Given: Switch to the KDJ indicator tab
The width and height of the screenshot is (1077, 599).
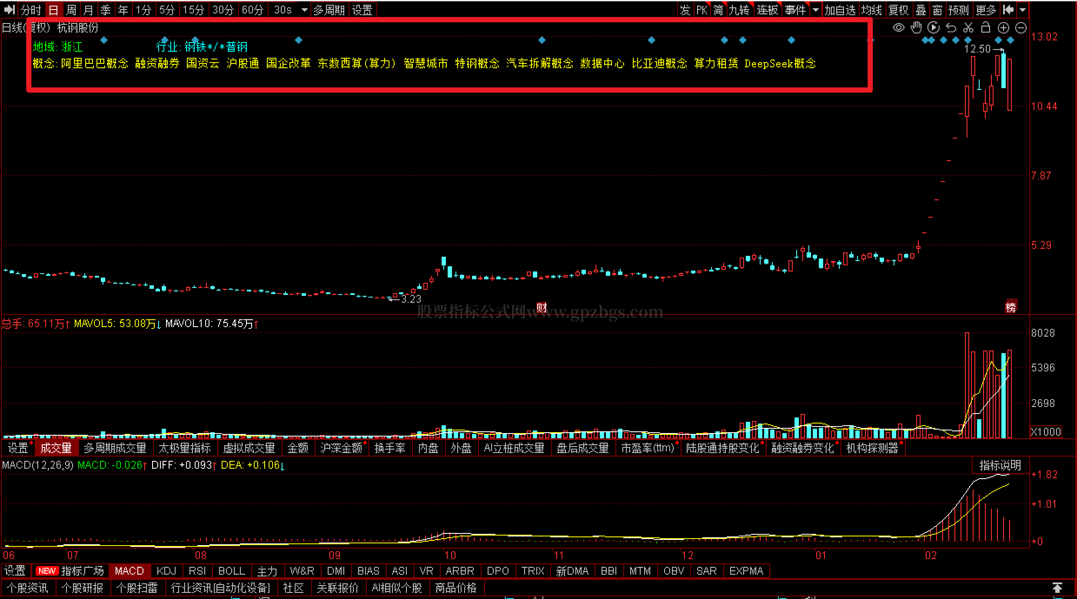Looking at the screenshot, I should pos(166,571).
